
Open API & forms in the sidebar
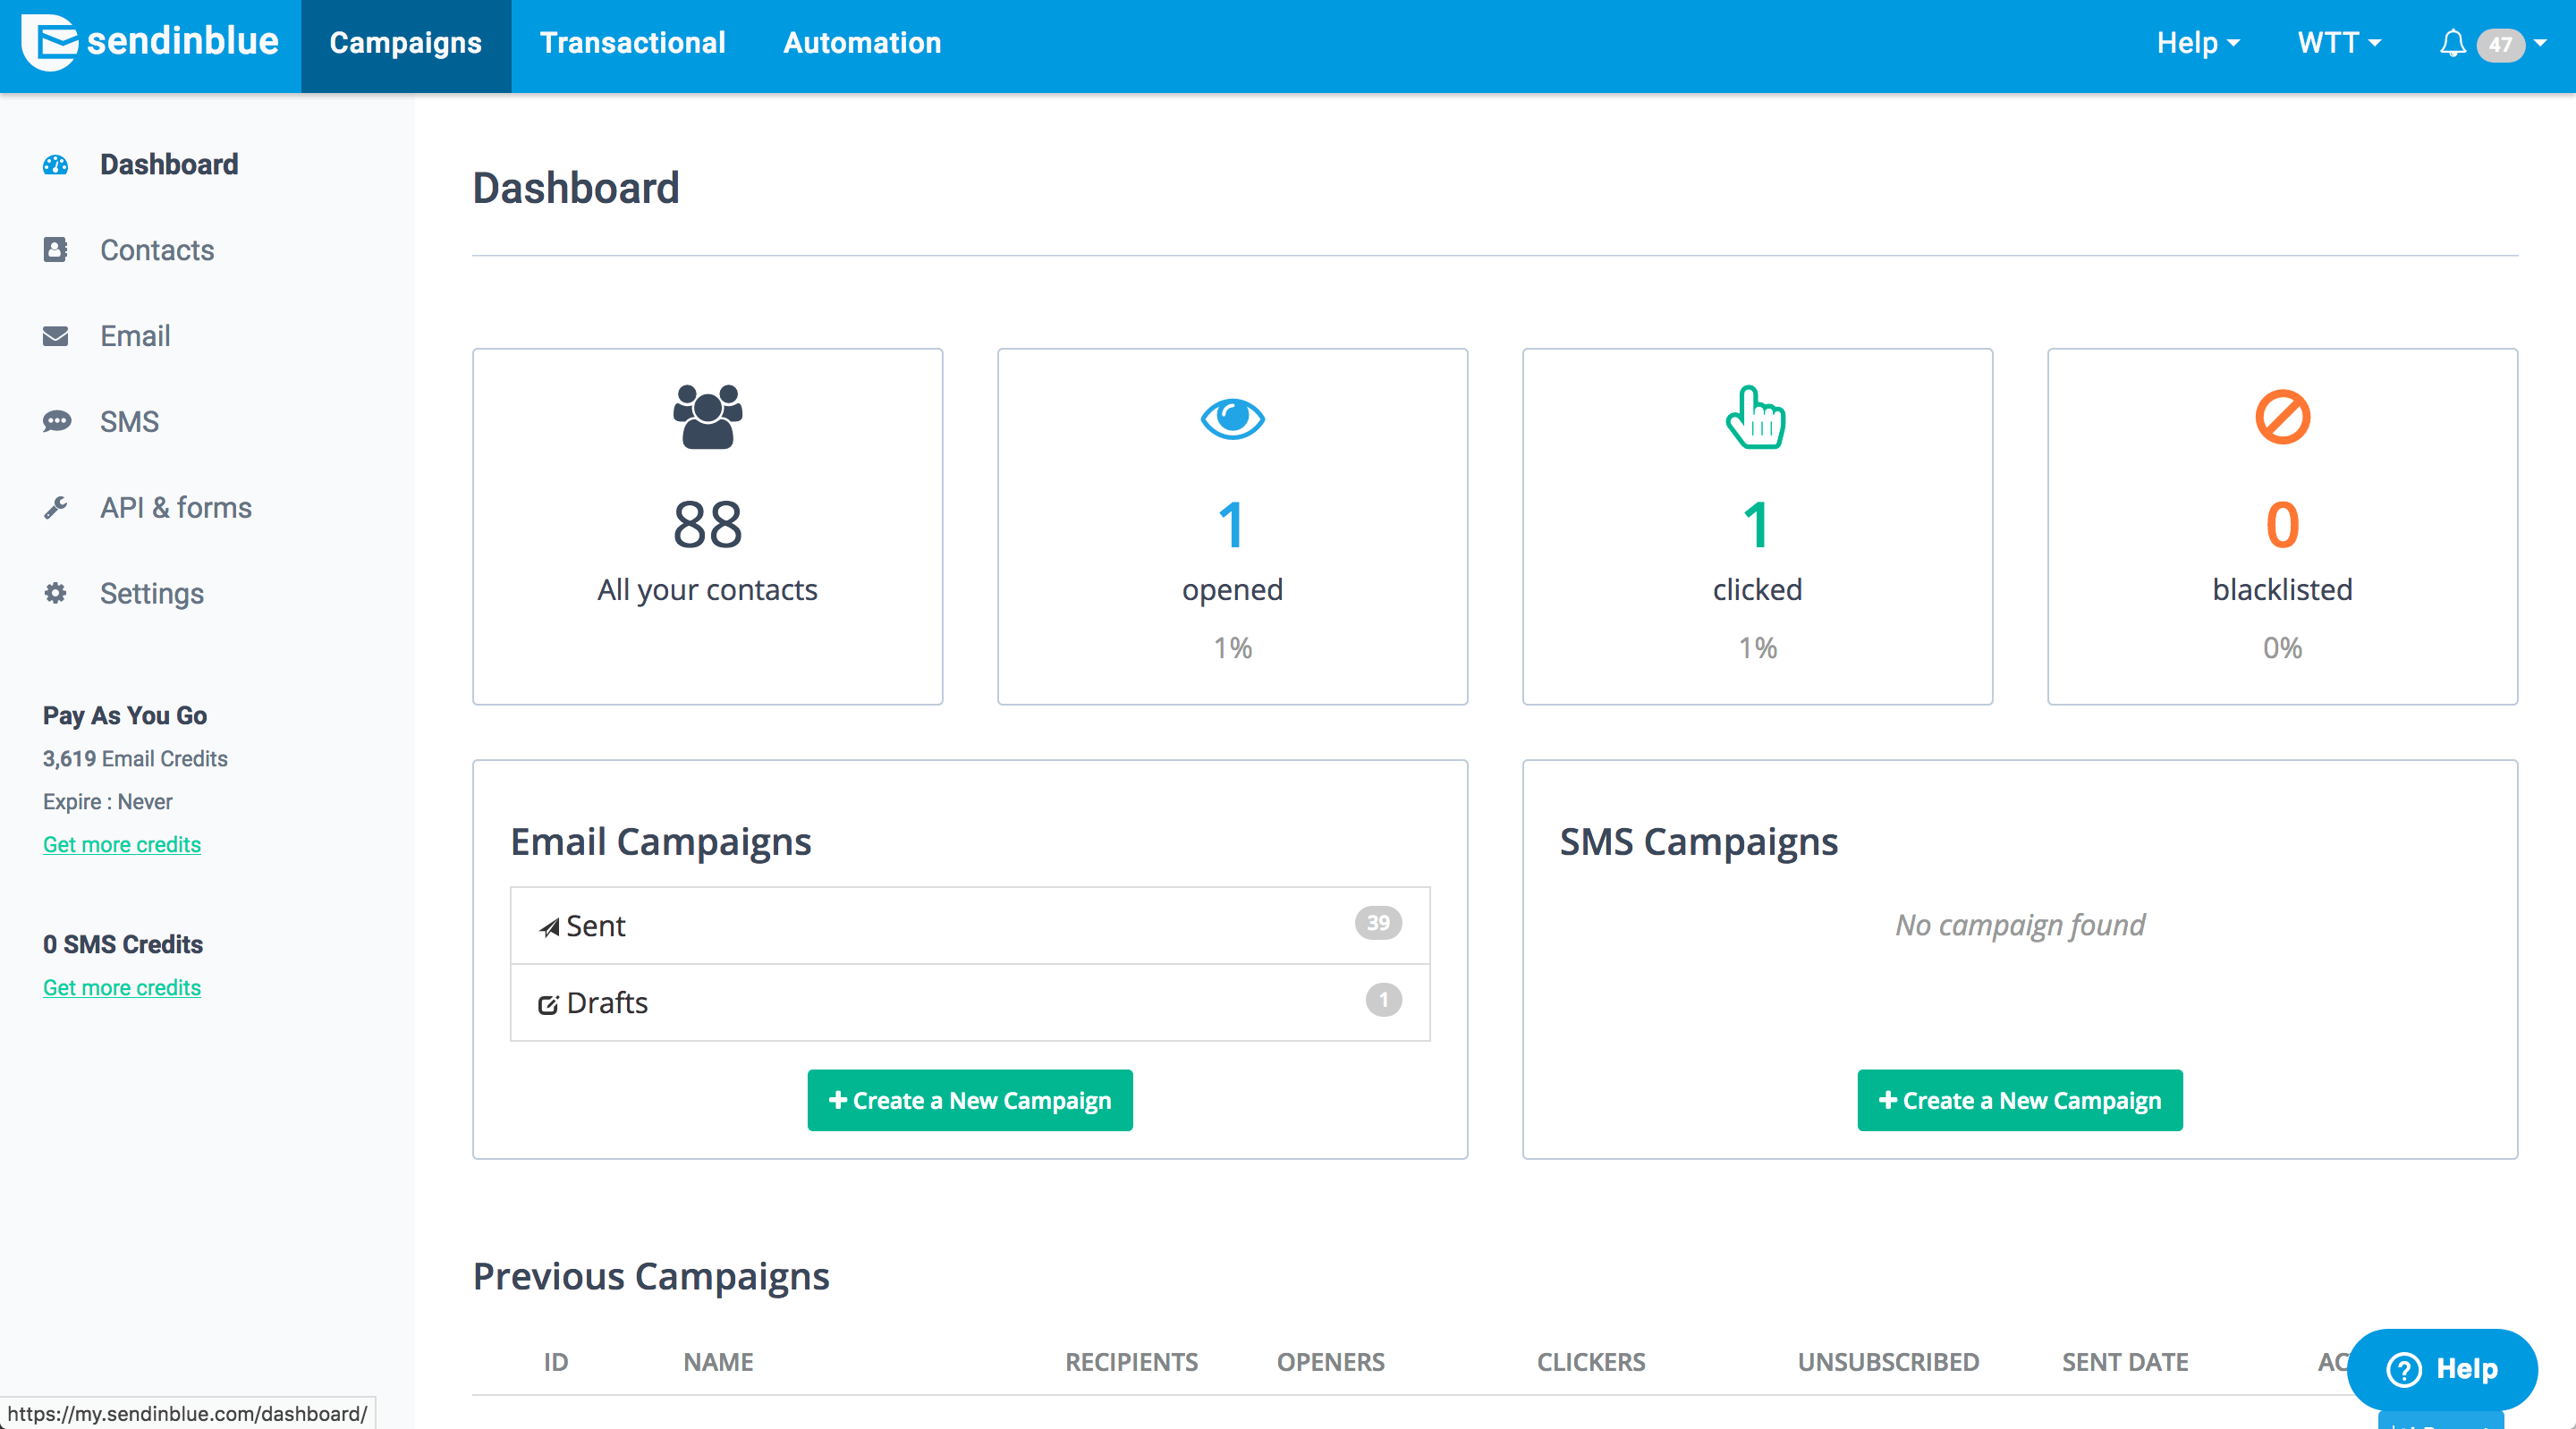tap(176, 508)
